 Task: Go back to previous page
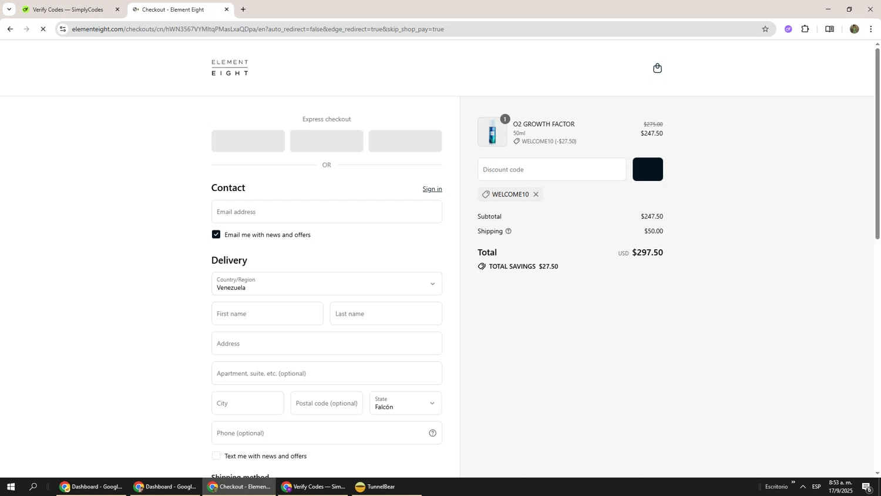coord(10,29)
